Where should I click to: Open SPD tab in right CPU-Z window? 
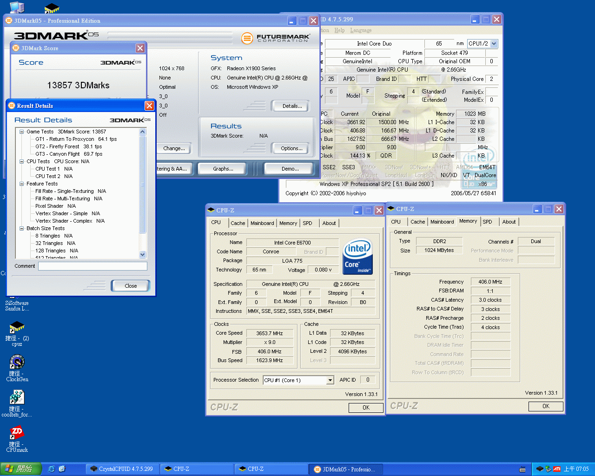pyautogui.click(x=487, y=222)
